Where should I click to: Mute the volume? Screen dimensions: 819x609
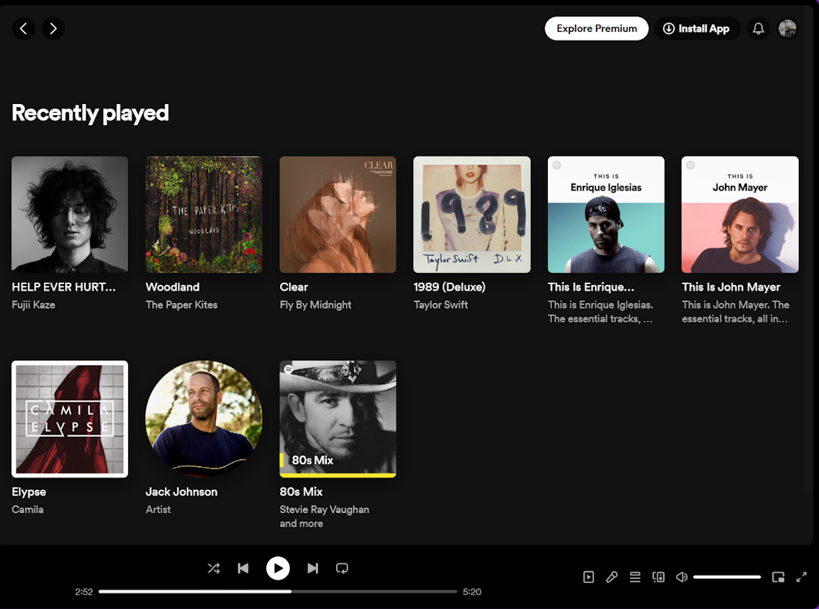[x=681, y=577]
